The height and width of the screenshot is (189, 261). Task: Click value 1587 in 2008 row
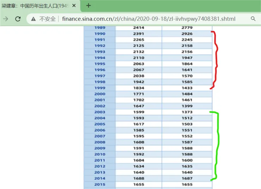(x=187, y=142)
